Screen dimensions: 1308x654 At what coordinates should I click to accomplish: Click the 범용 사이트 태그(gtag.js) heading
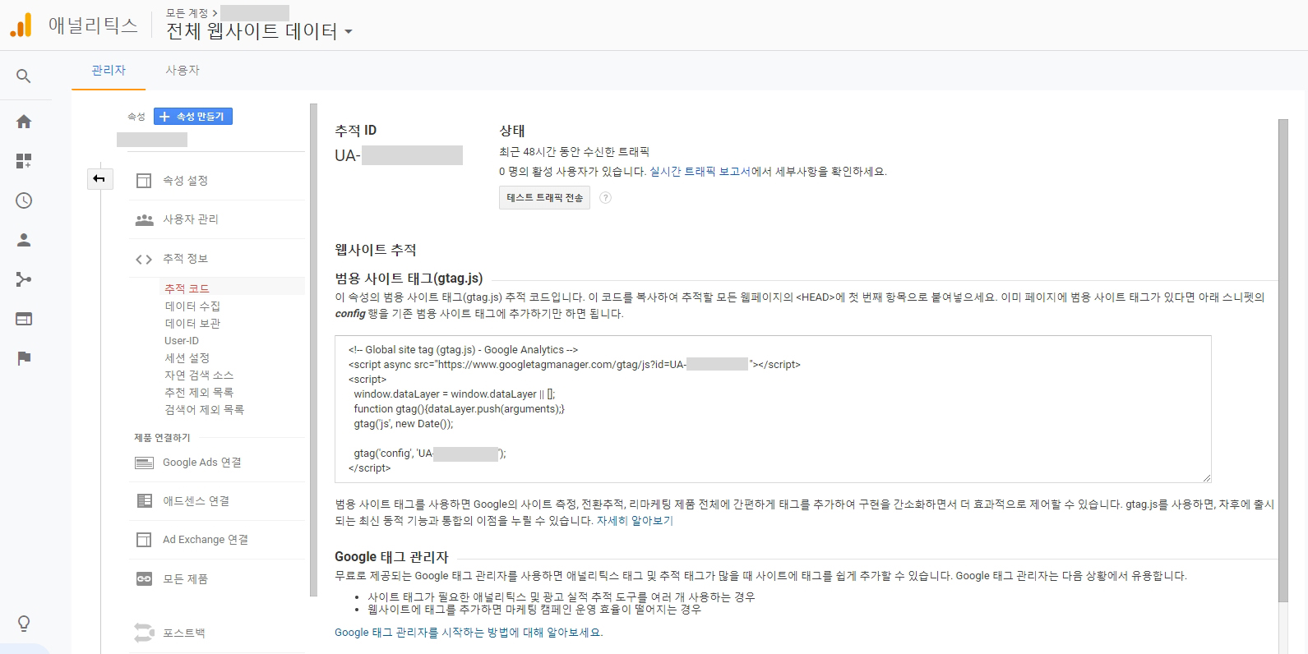[x=409, y=278]
